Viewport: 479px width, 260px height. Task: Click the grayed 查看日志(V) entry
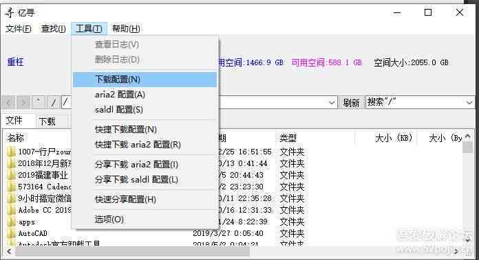145,45
